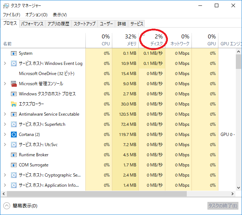Switch to the 詳細 tab

[x=122, y=24]
